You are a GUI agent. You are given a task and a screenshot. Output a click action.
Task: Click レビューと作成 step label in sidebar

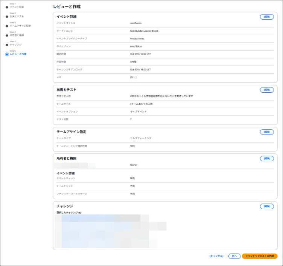click(18, 54)
